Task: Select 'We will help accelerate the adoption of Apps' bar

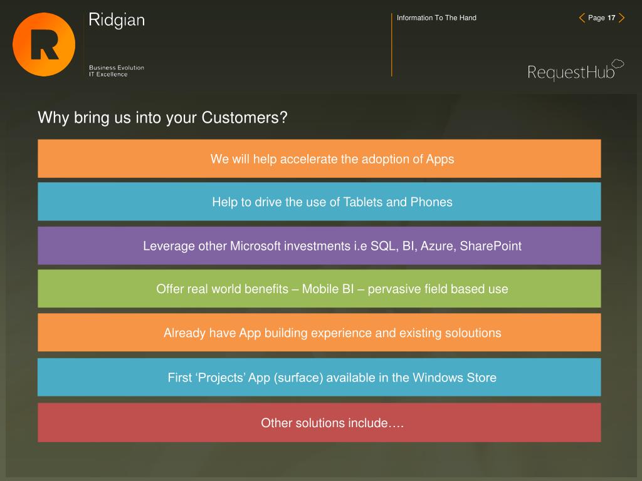Action: [x=319, y=158]
